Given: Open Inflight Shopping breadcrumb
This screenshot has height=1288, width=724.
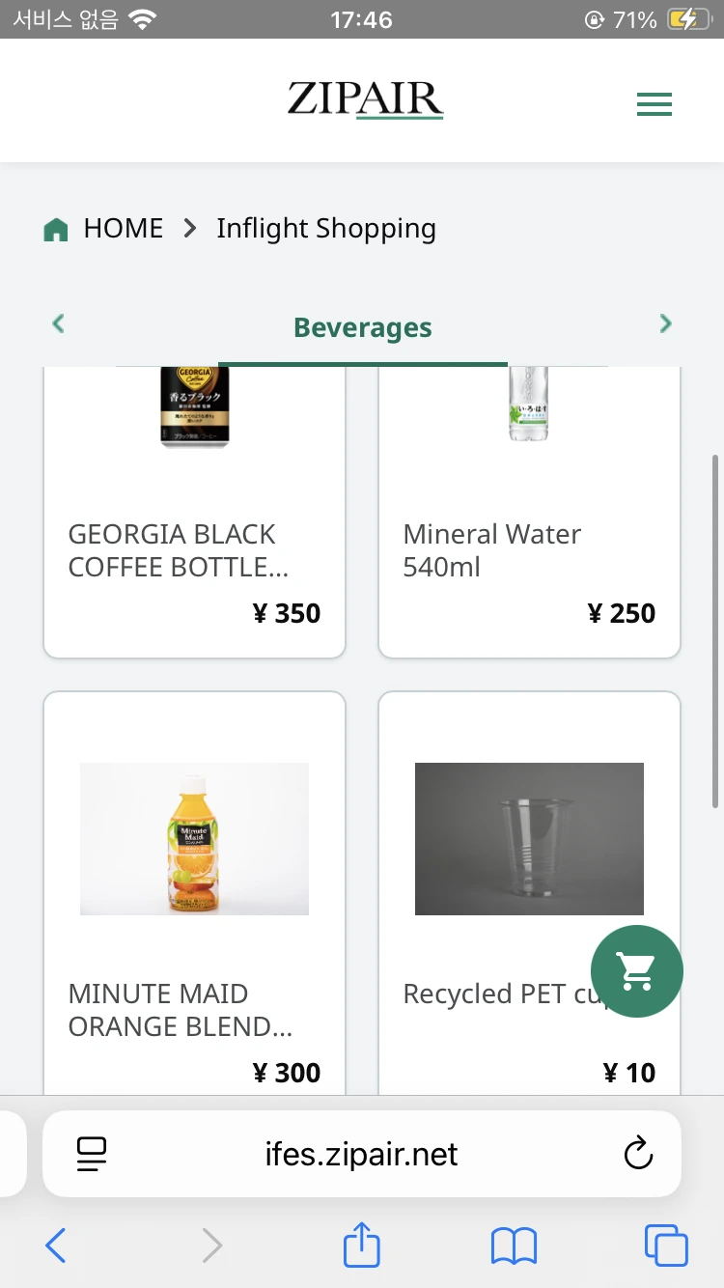Looking at the screenshot, I should tap(326, 229).
